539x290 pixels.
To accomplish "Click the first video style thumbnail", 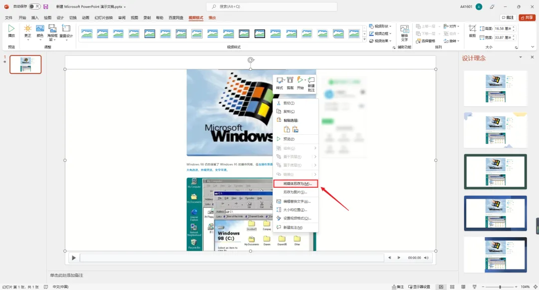I will click(x=87, y=33).
